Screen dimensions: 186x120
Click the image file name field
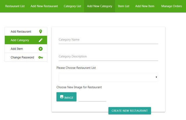pyautogui.click(x=92, y=98)
